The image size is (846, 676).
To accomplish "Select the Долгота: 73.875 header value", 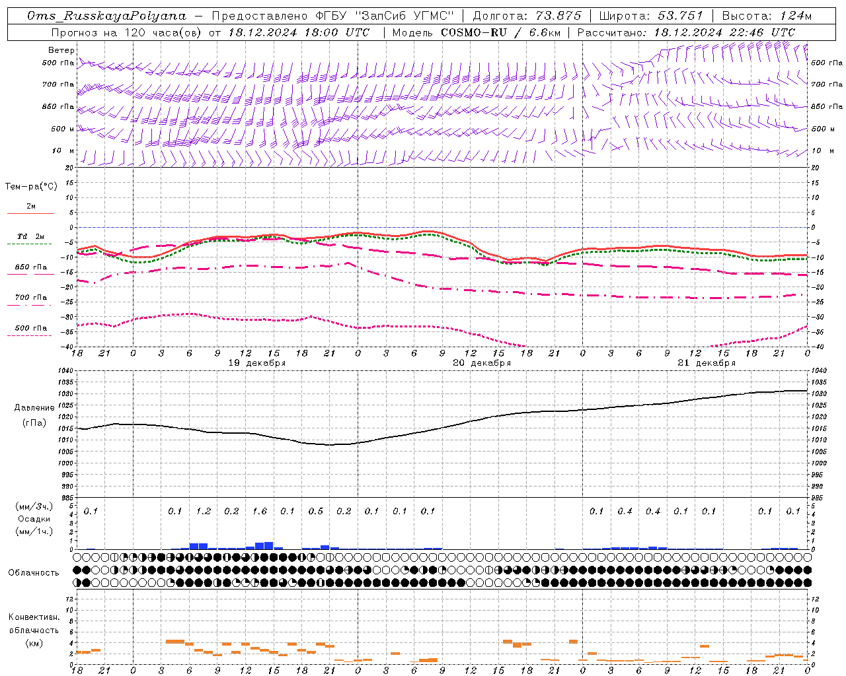I will tap(527, 15).
